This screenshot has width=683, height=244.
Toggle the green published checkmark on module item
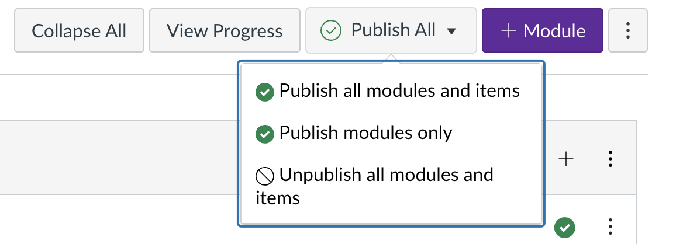(x=565, y=228)
